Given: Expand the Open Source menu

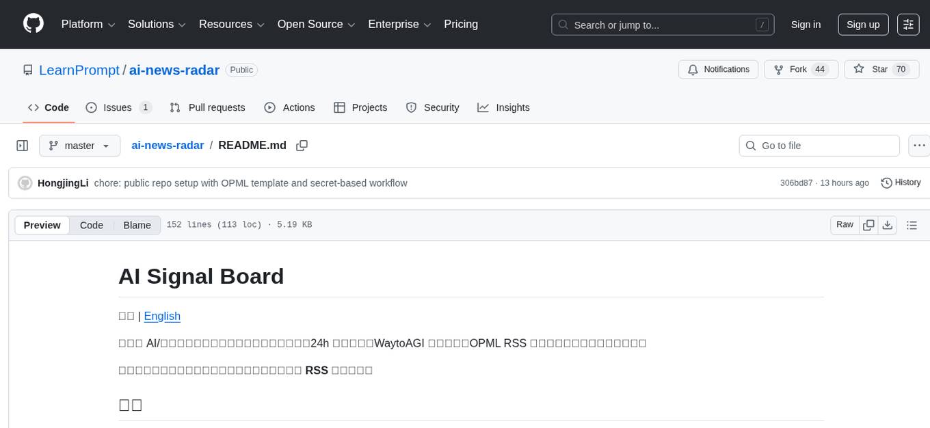Looking at the screenshot, I should click(x=316, y=24).
